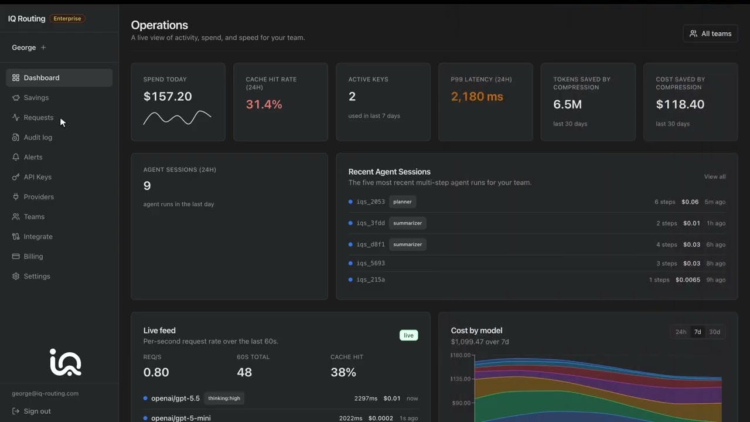The image size is (750, 422).
Task: Click the 38% live cache hit value
Action: 343,372
